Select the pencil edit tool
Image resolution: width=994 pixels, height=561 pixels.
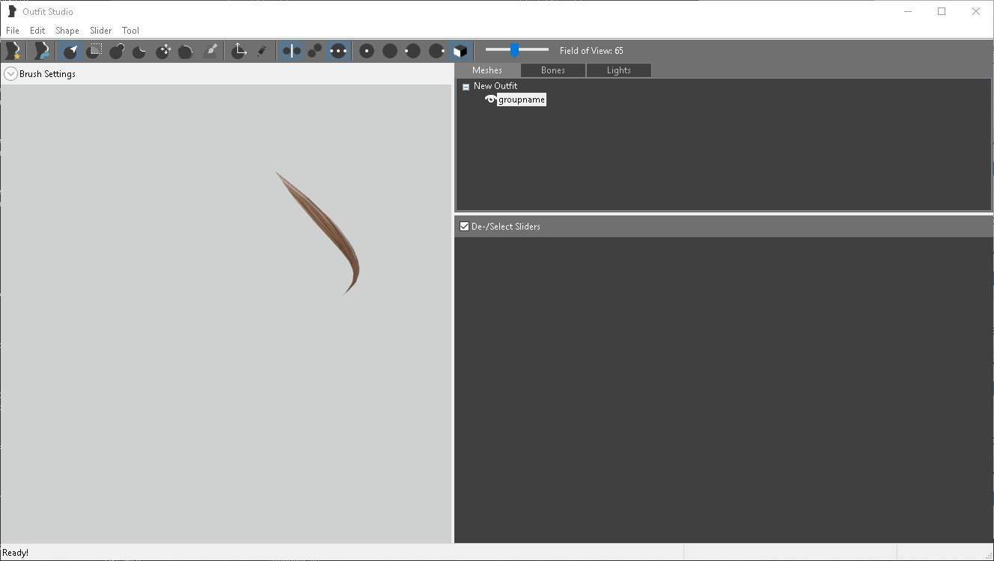(x=261, y=51)
